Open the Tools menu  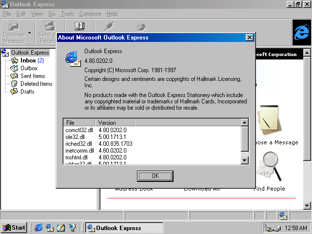point(67,14)
